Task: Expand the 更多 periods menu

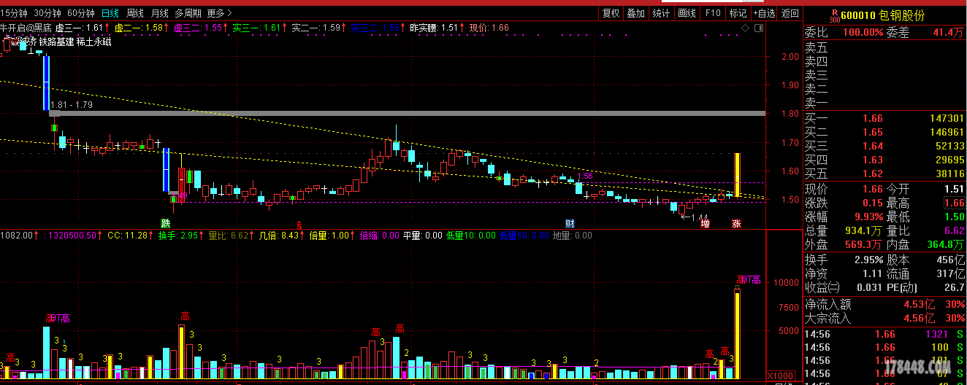Action: pos(218,13)
